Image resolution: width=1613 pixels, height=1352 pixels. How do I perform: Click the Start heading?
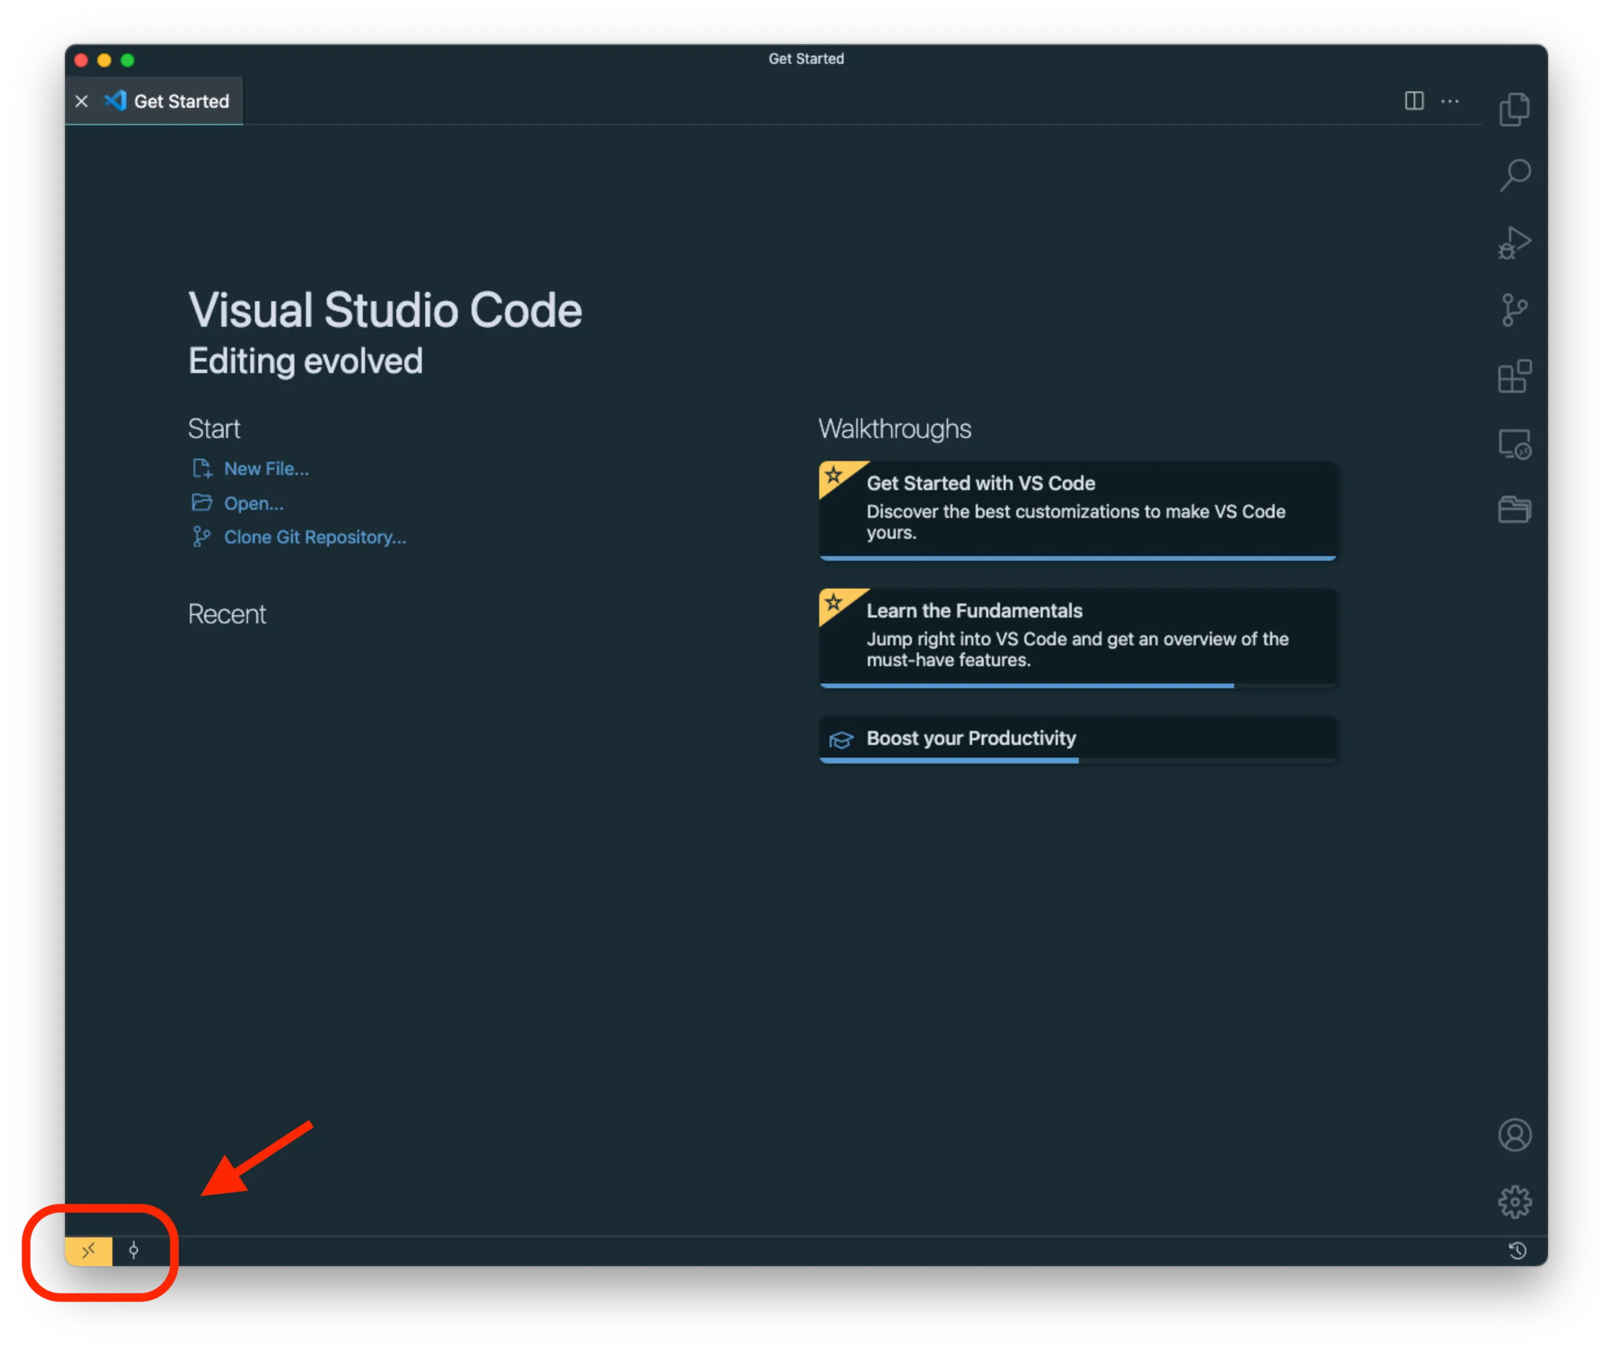coord(214,429)
